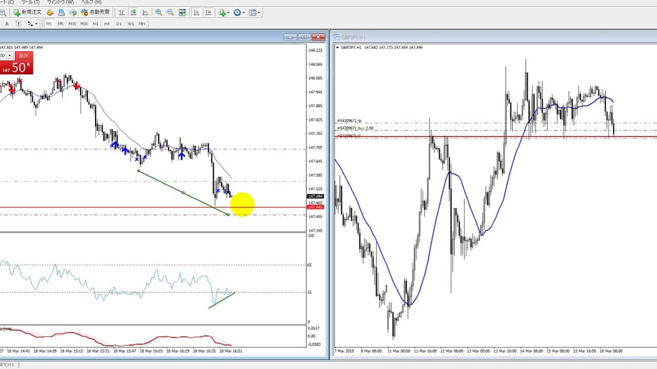Screen dimensions: 657x369
Task: Toggle AutoTrading (自動売買) on or off
Action: coord(95,12)
